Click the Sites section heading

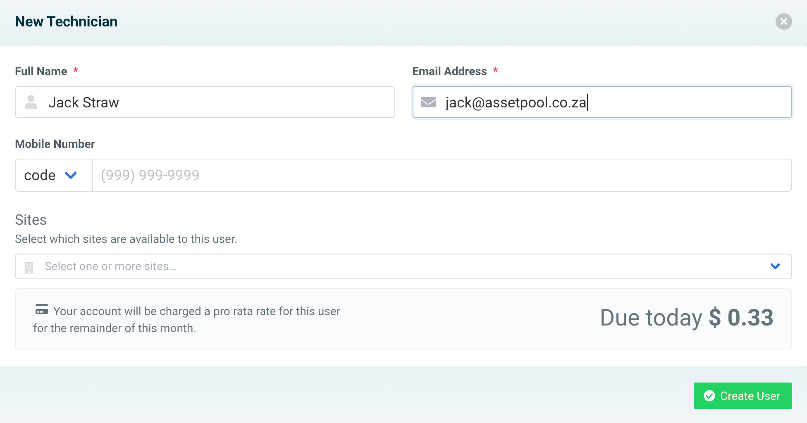point(31,220)
